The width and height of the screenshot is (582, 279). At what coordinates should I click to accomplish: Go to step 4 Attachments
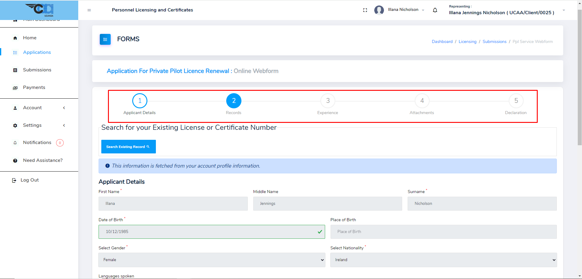pyautogui.click(x=422, y=101)
